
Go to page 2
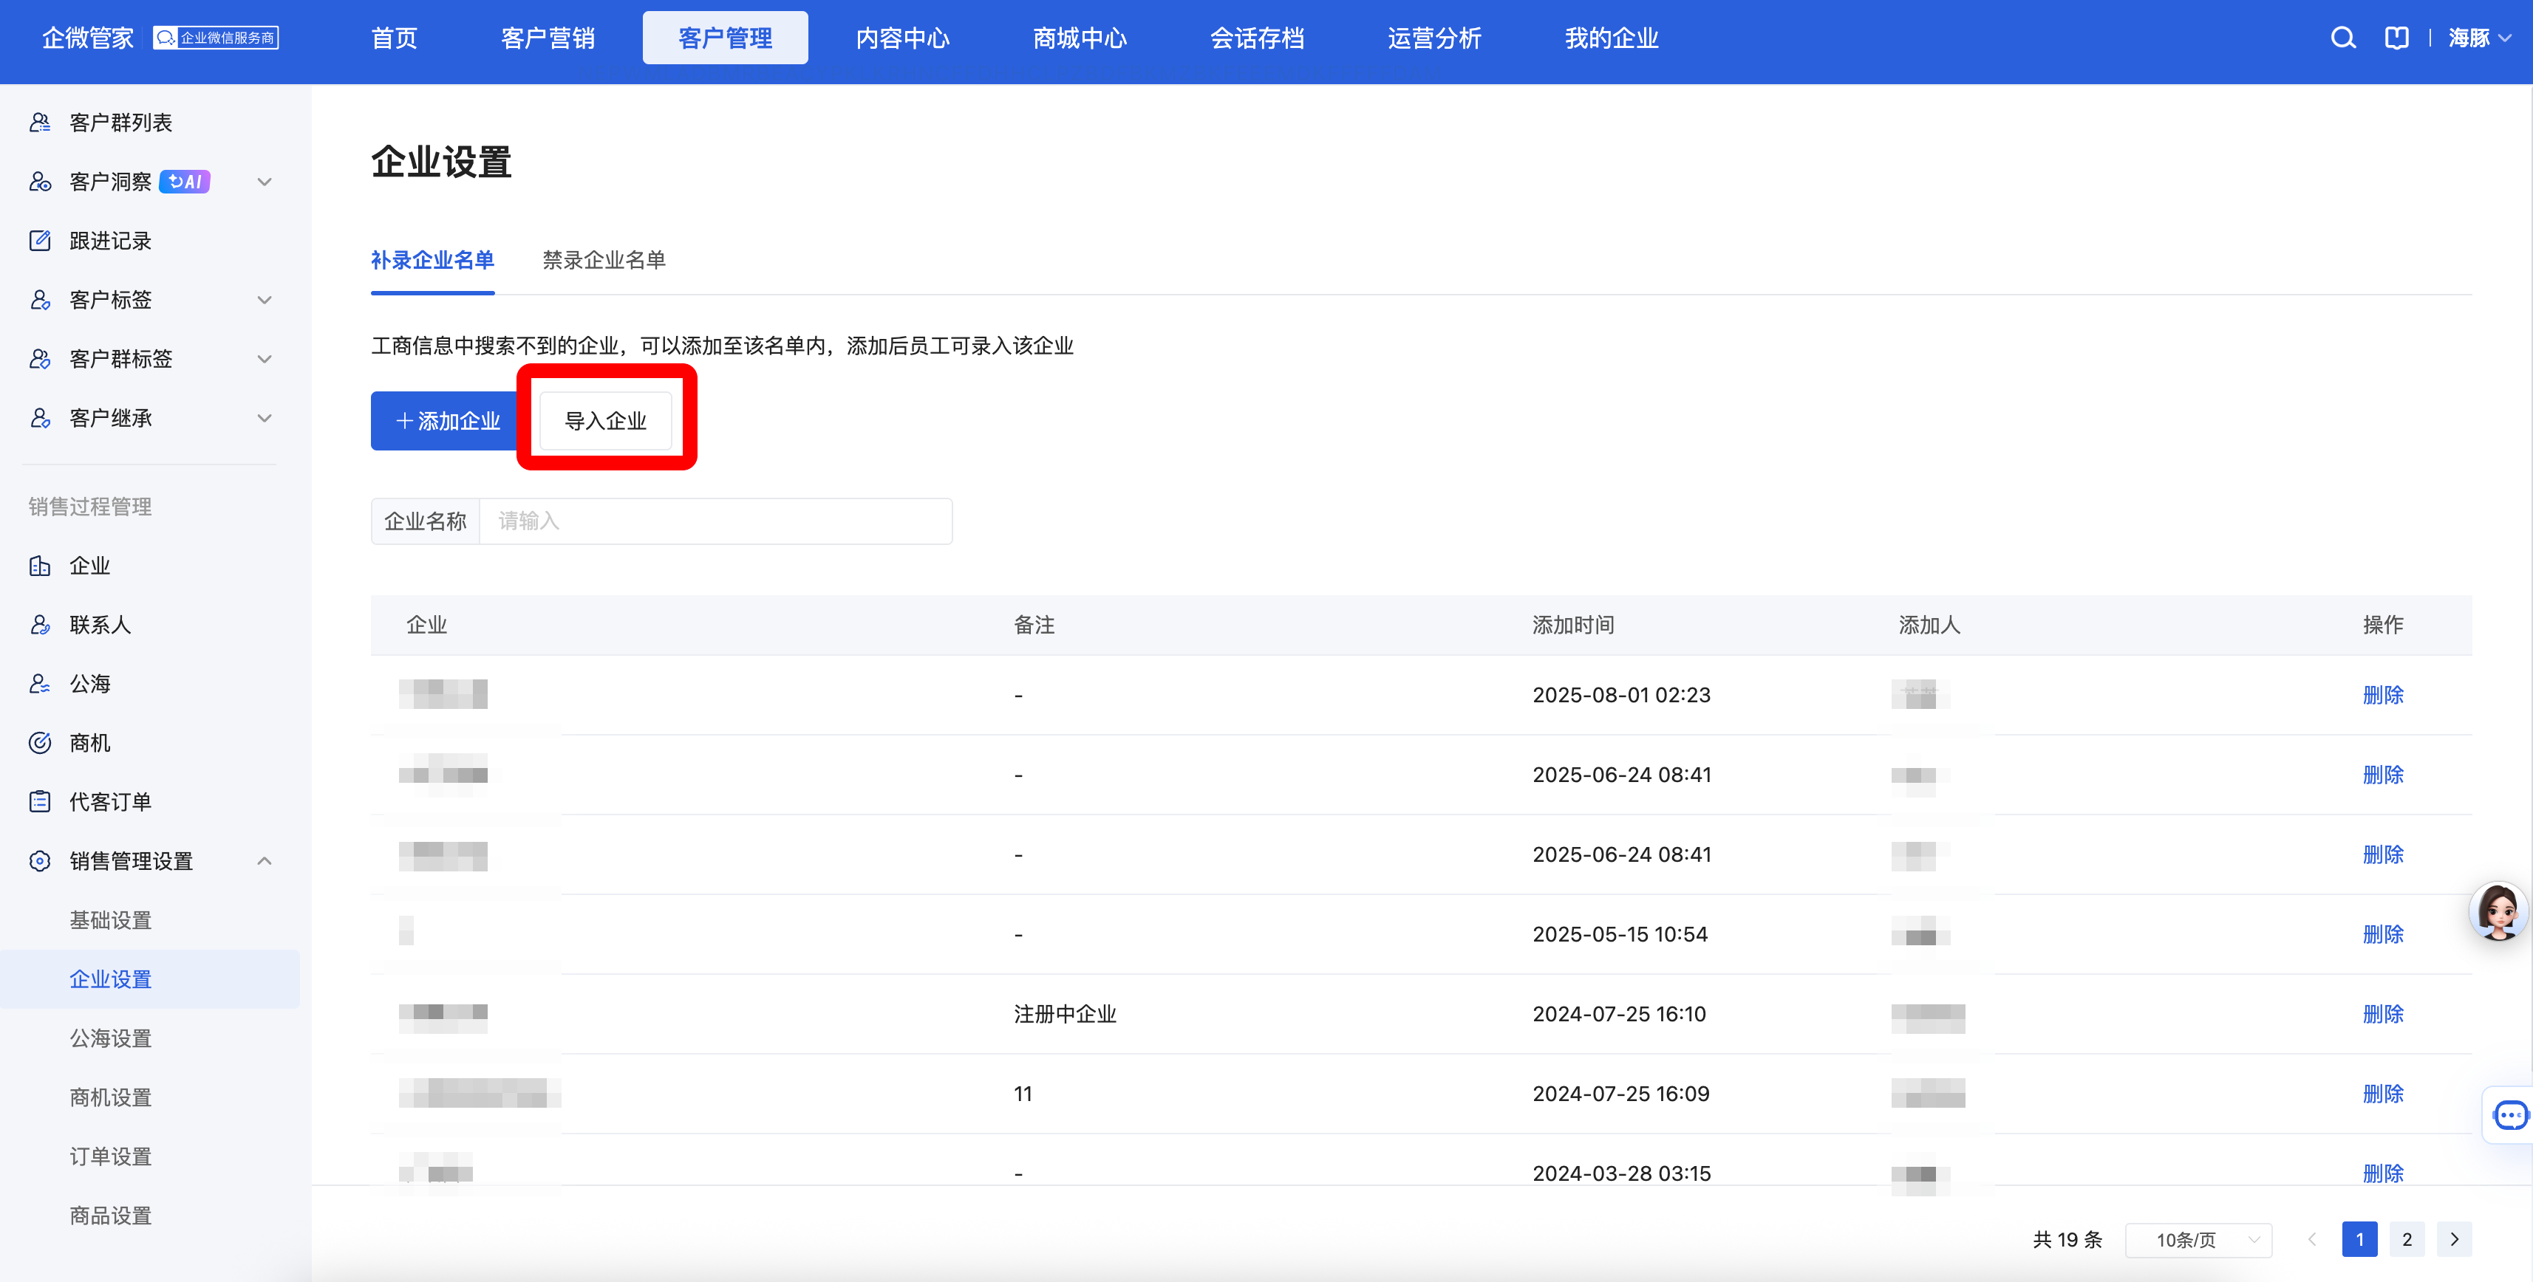[x=2407, y=1238]
